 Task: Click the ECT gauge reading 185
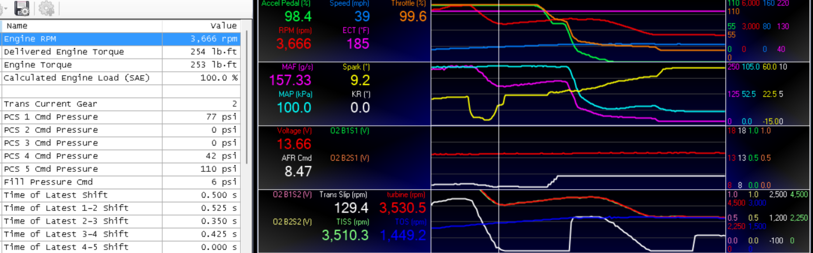pyautogui.click(x=358, y=44)
